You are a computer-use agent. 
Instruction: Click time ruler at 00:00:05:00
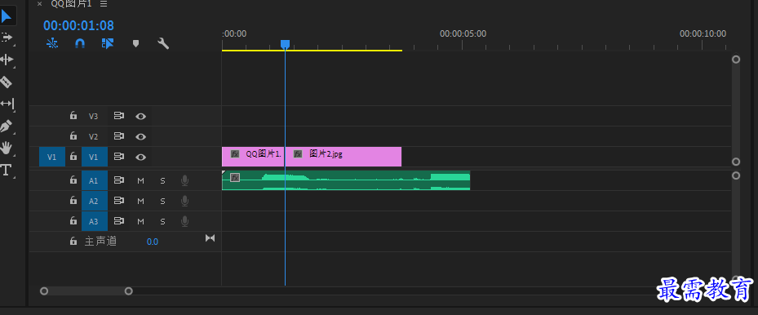click(x=463, y=33)
